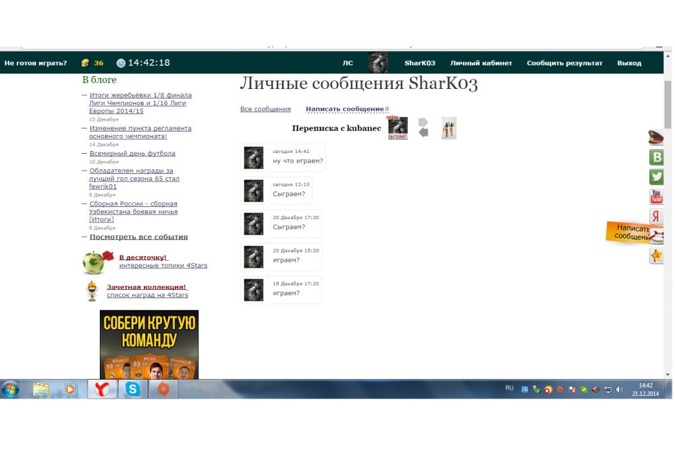Screen dimensions: 675x472
Task: Open 'Посмотреть все события' blog list
Action: [138, 237]
